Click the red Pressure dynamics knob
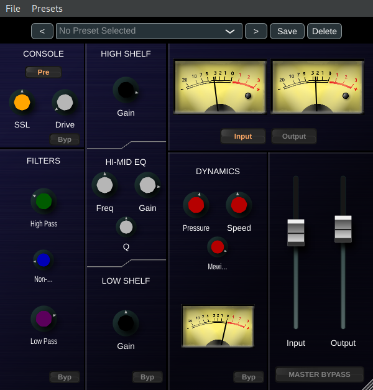The width and height of the screenshot is (373, 390). [196, 205]
